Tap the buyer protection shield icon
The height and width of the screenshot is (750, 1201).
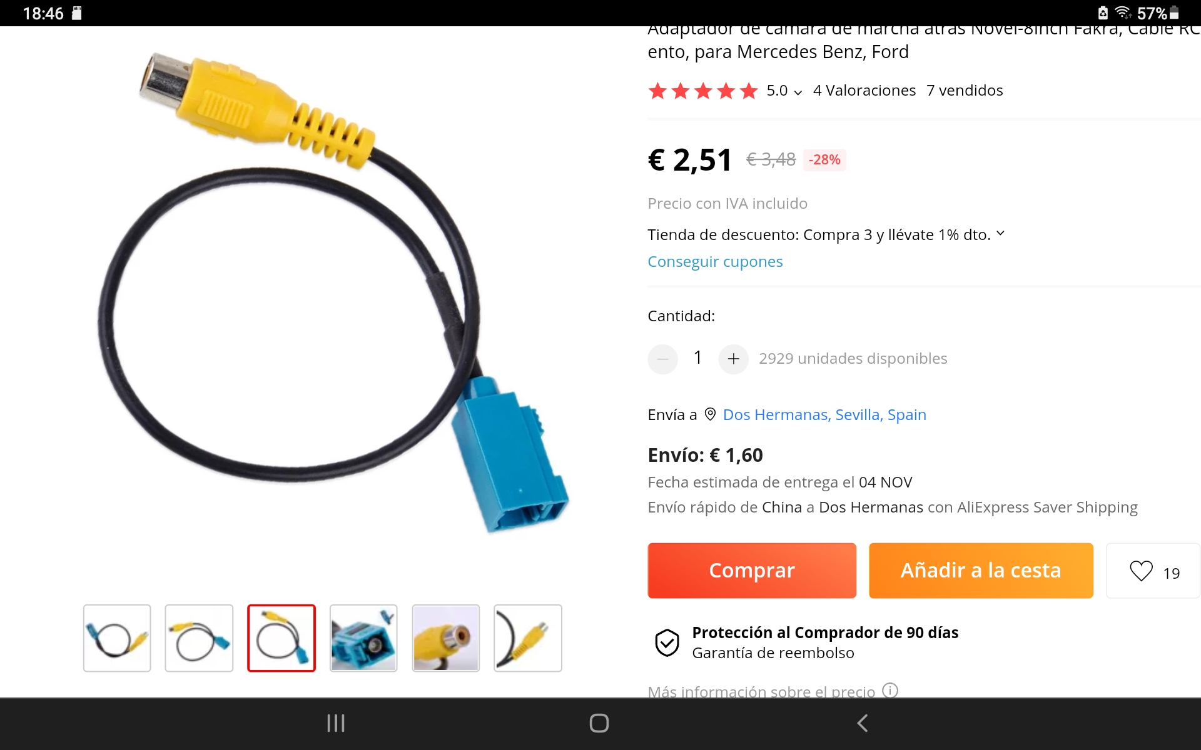(667, 642)
